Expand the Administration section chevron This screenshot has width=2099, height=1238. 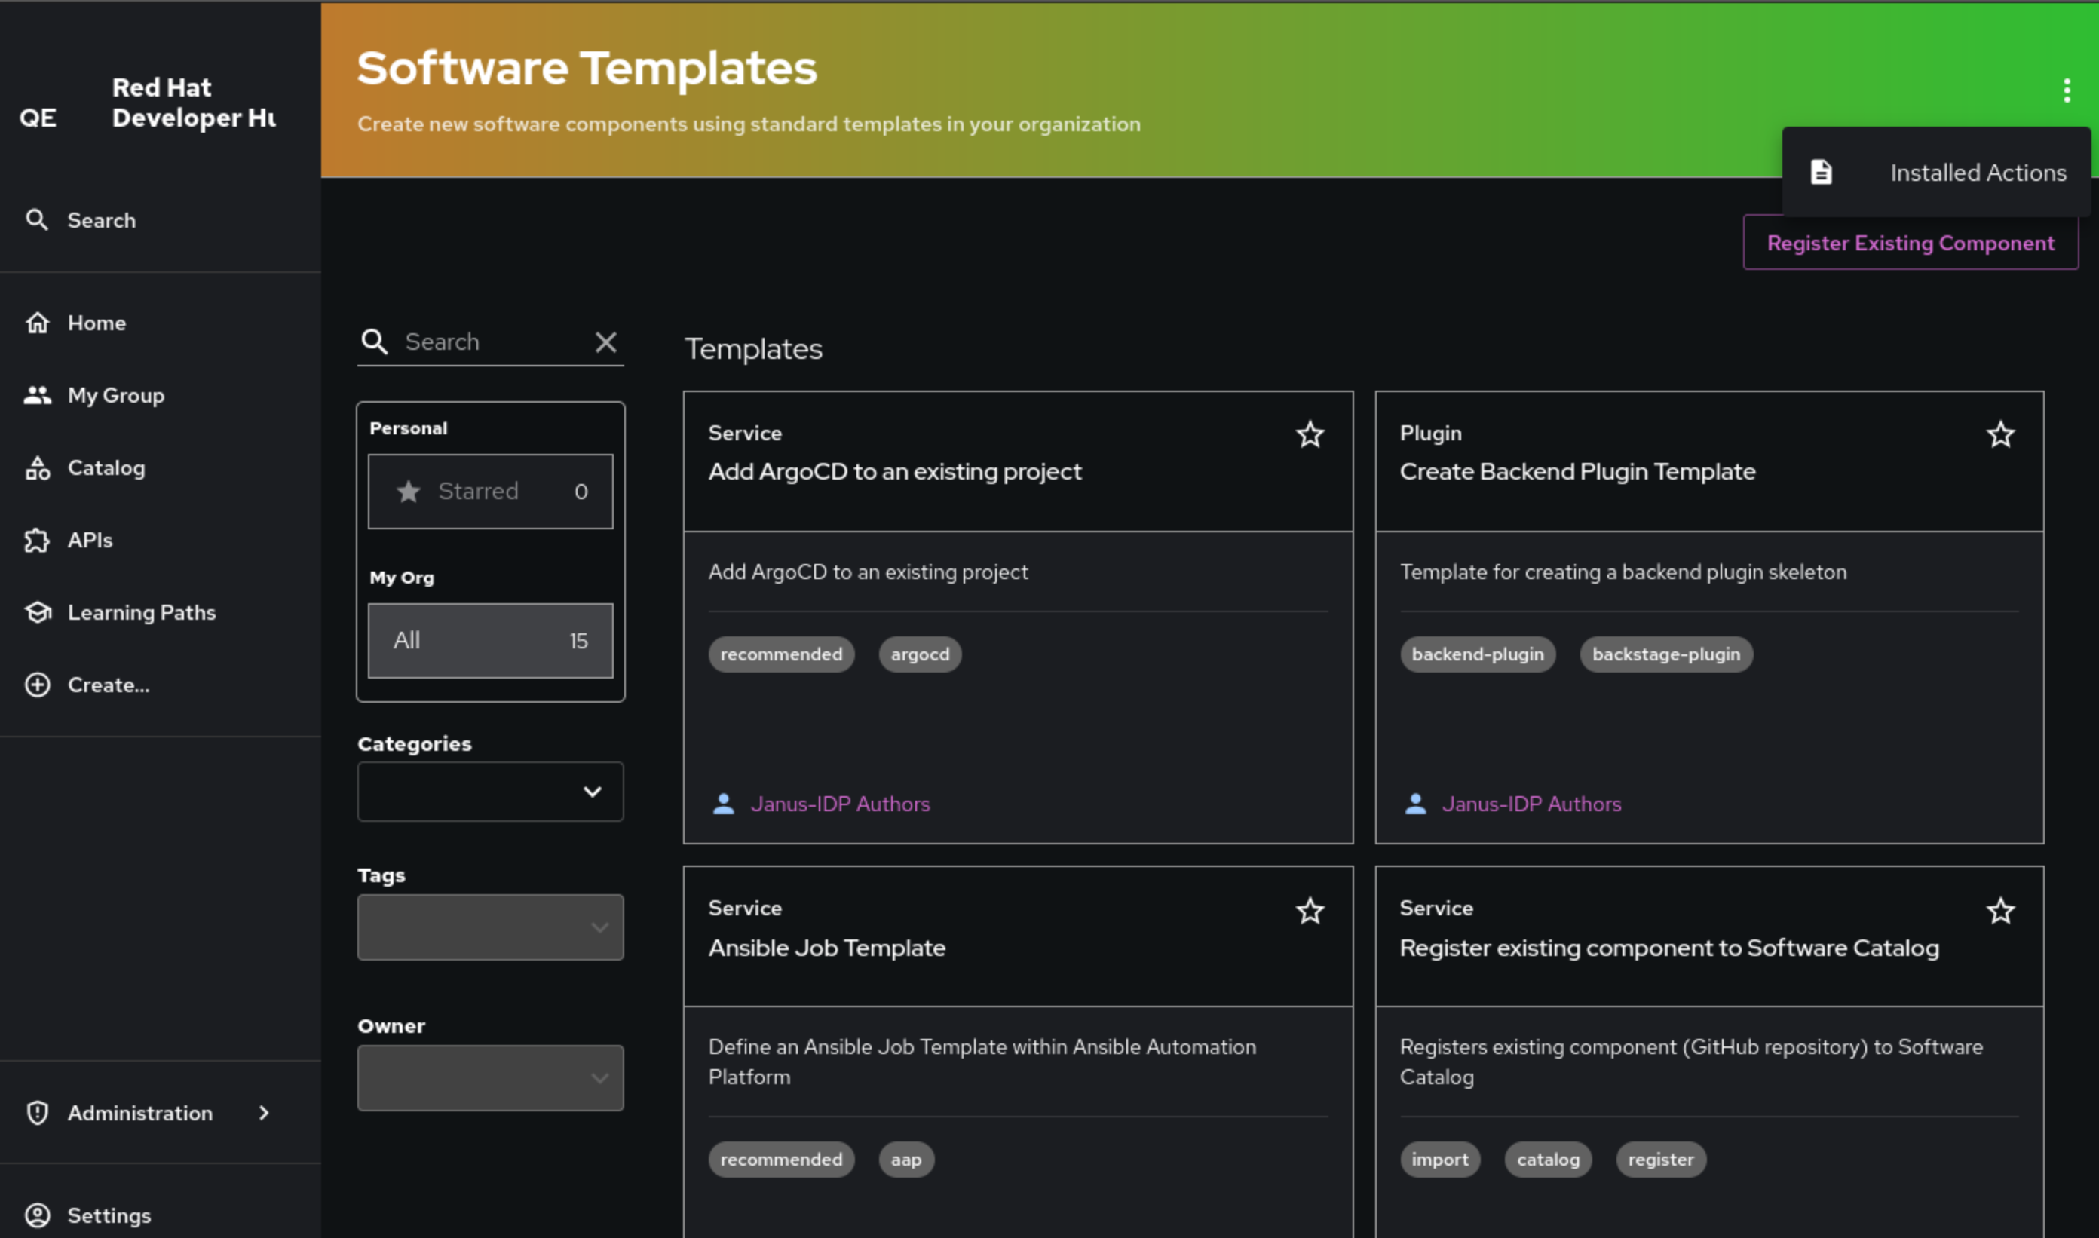265,1113
